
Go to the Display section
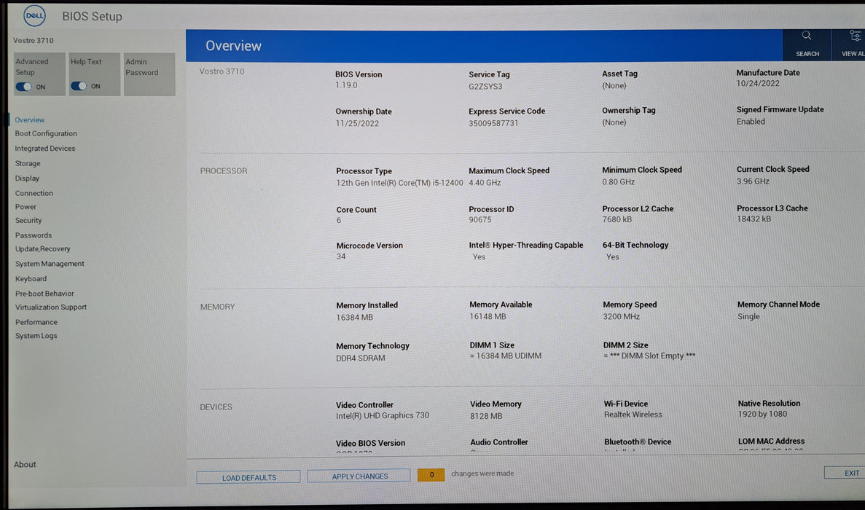click(27, 178)
